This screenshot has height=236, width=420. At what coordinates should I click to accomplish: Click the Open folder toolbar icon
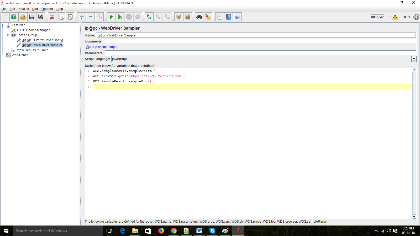click(x=23, y=17)
